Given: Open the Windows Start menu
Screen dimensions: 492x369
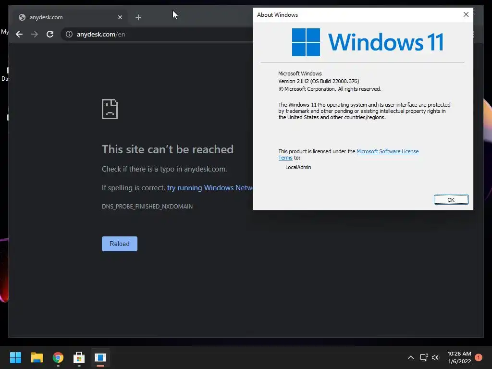Looking at the screenshot, I should click(15, 357).
